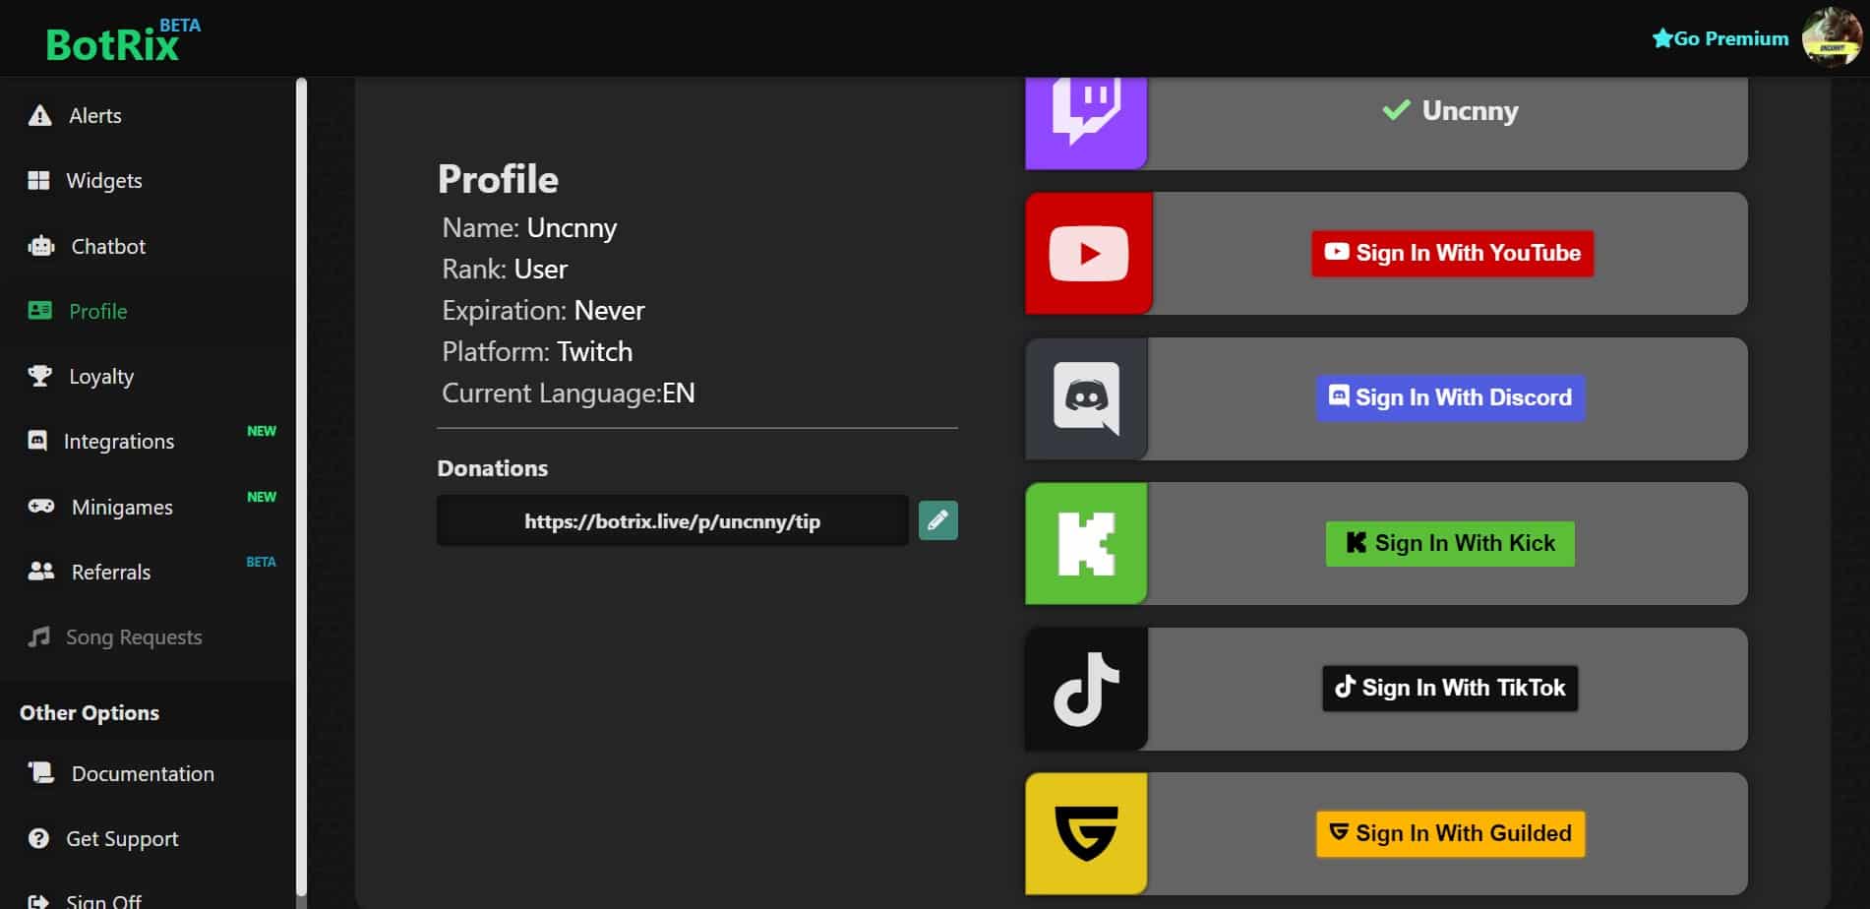Switch to the Profile tab

tap(98, 311)
